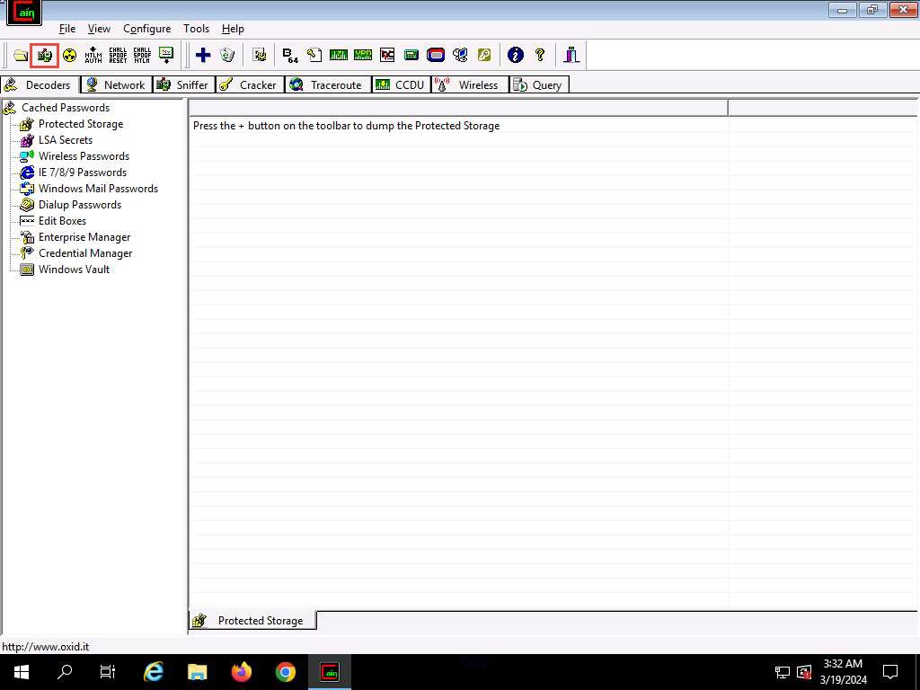Switch to the Wireless tab
Image resolution: width=920 pixels, height=690 pixels.
coord(467,84)
